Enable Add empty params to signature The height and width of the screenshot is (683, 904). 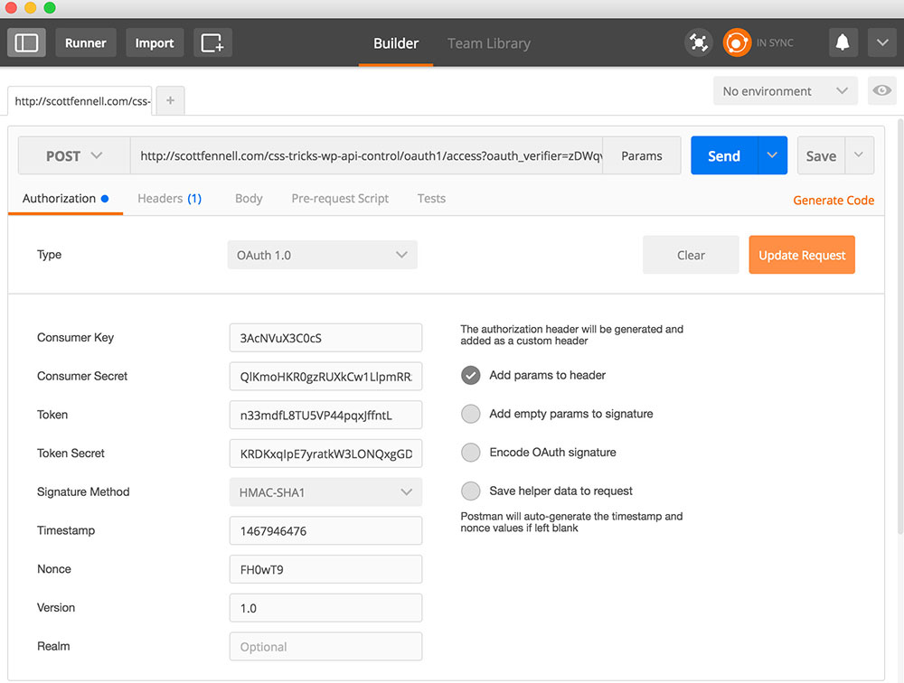(470, 414)
